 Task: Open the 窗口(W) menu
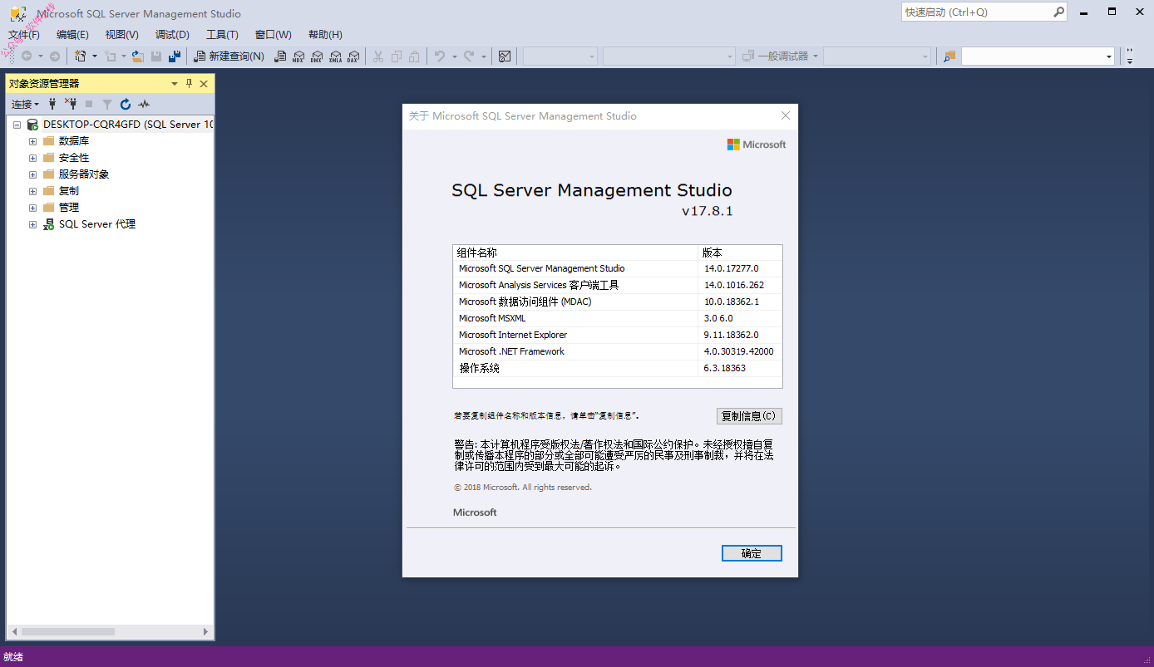tap(274, 35)
